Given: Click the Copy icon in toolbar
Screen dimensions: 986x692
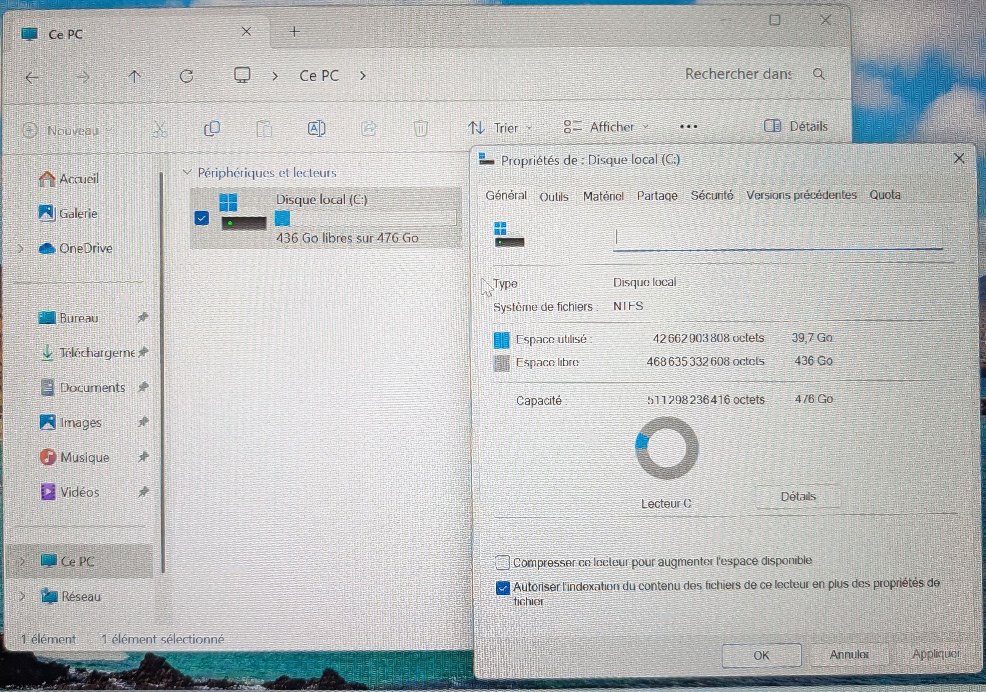Looking at the screenshot, I should click(212, 129).
